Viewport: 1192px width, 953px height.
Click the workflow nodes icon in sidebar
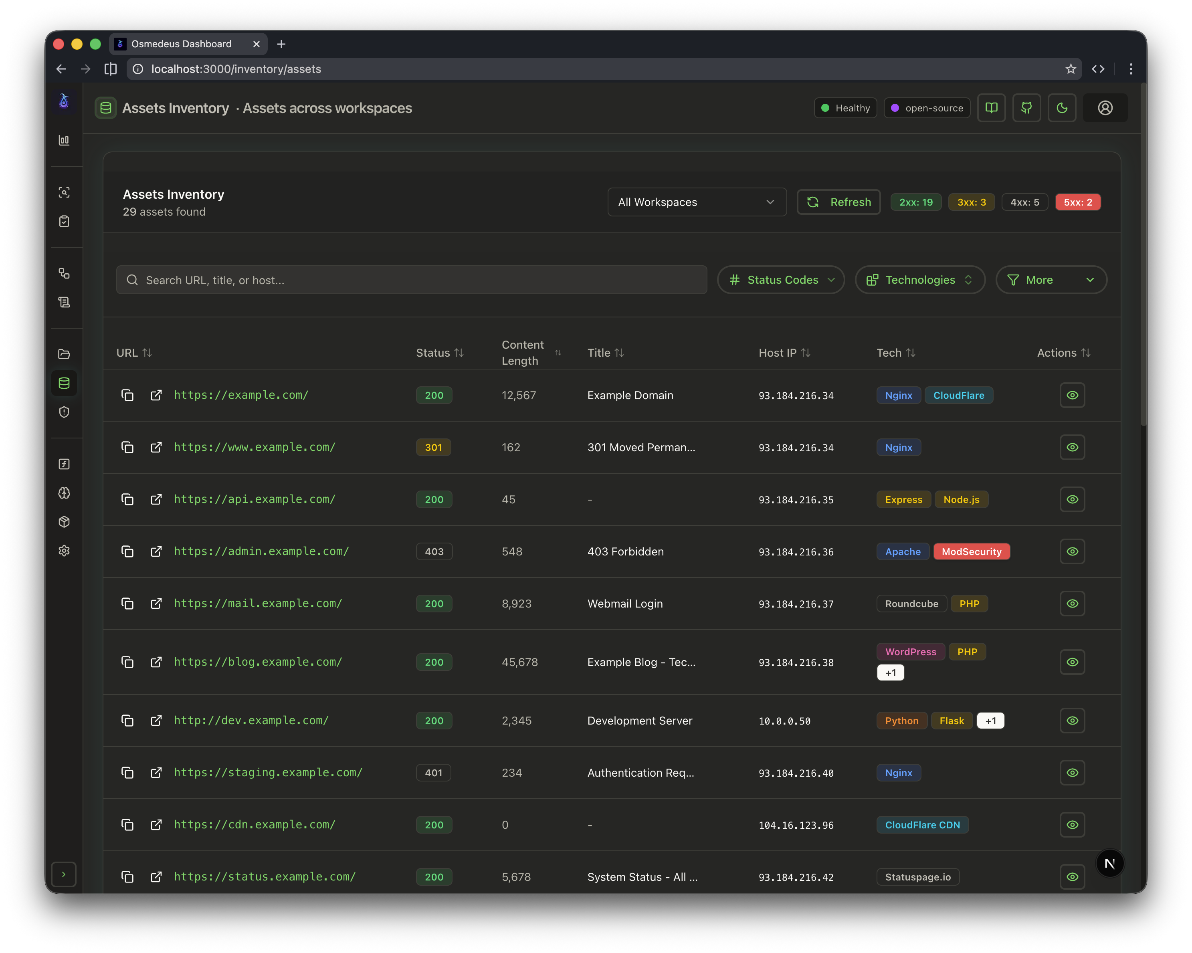tap(65, 273)
